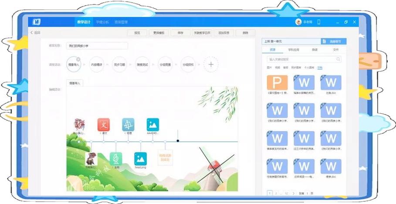Click the lesson plan name input field
The image size is (396, 204).
[x=97, y=46]
